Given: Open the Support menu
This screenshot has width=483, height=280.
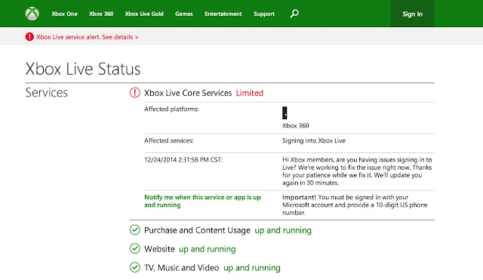Looking at the screenshot, I should click(264, 14).
